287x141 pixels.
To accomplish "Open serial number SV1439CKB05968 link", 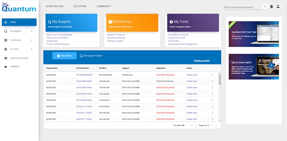I will coord(84,75).
